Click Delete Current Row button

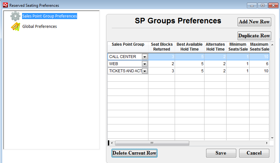[x=134, y=153]
